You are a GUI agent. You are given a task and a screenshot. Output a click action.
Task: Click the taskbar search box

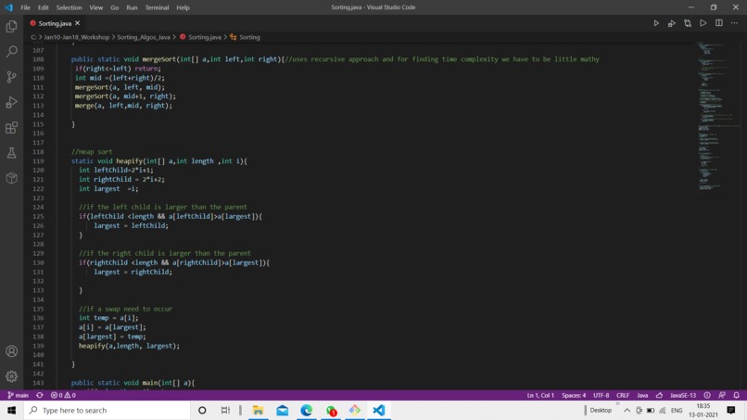108,410
